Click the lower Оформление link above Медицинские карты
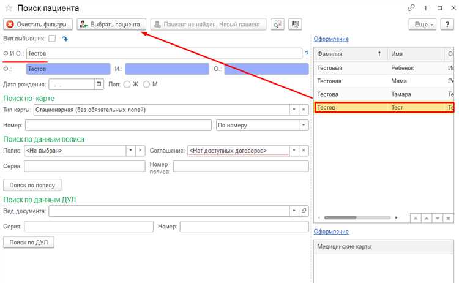Viewport: 459px width, 283px height. click(x=331, y=232)
